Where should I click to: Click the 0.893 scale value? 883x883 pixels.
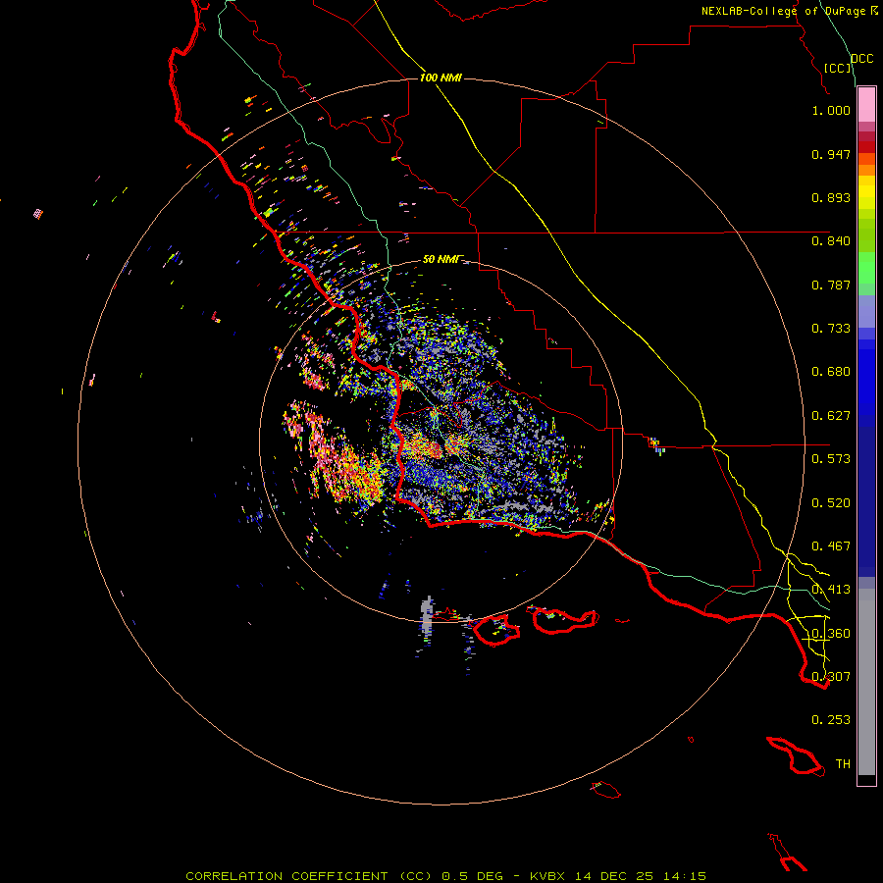point(831,197)
